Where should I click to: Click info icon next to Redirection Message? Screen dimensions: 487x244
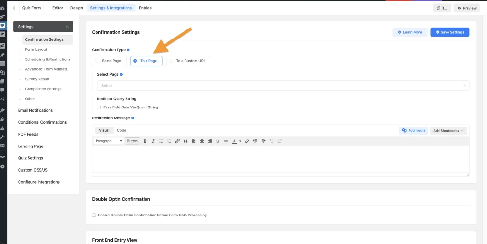[x=133, y=118]
